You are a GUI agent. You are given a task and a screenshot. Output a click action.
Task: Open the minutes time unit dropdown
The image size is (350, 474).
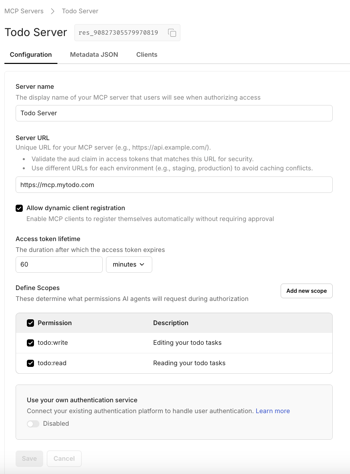point(129,264)
